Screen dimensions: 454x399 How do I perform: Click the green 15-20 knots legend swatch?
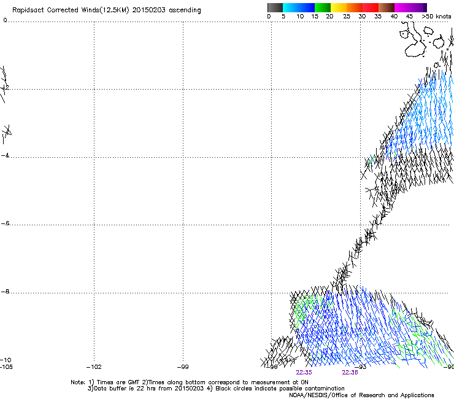(323, 7)
